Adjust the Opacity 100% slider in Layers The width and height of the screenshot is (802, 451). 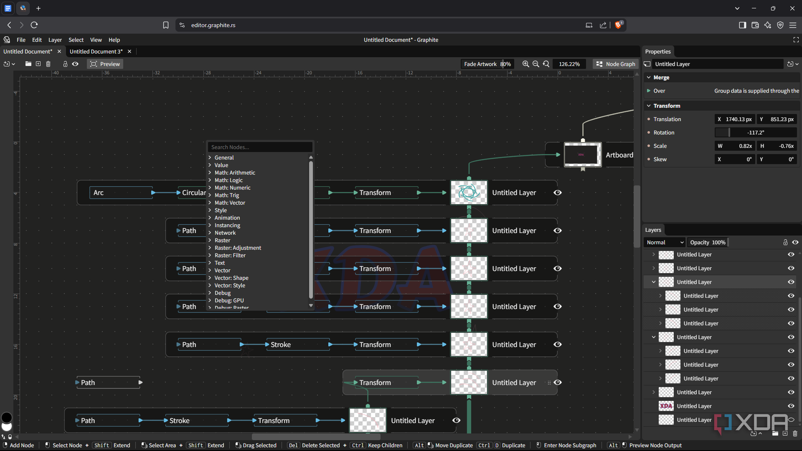tap(708, 242)
